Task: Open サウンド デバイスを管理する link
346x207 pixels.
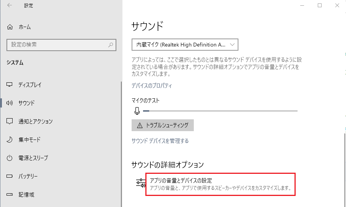Action: point(160,141)
